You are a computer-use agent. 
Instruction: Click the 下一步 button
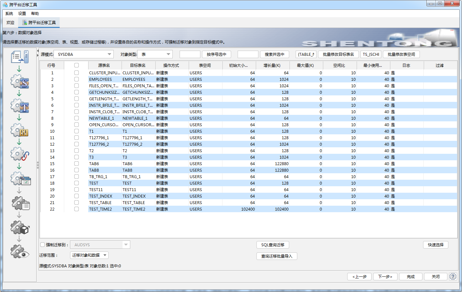click(x=385, y=276)
